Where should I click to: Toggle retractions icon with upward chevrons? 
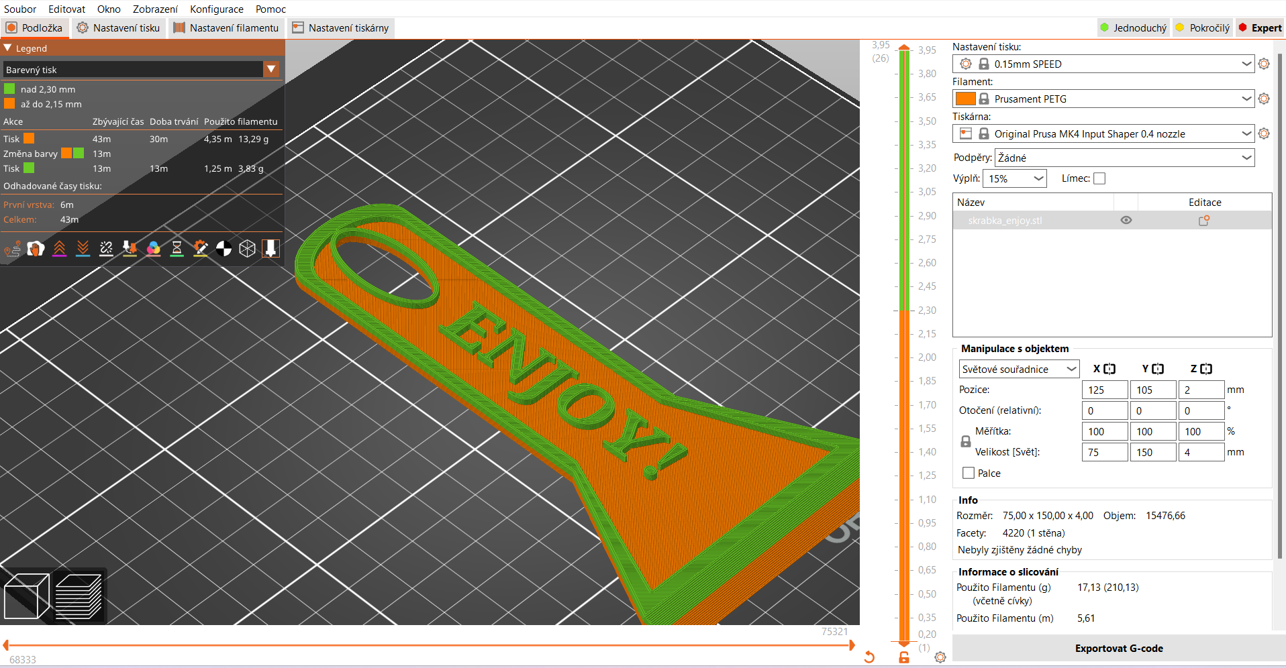(x=59, y=249)
